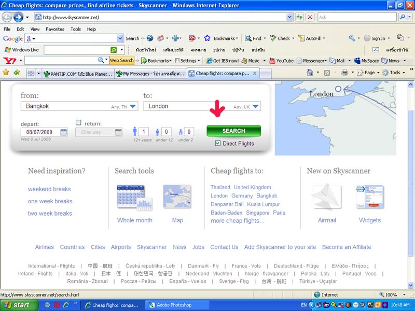This screenshot has height=311, width=415.
Task: Click the Whole month calendar tool image
Action: click(135, 198)
